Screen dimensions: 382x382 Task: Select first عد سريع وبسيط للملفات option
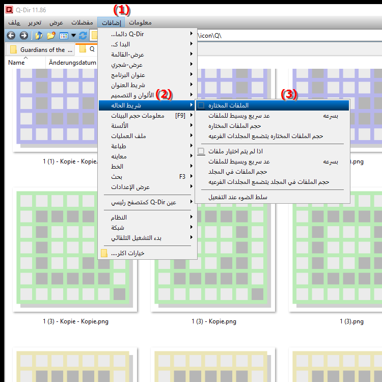272,116
